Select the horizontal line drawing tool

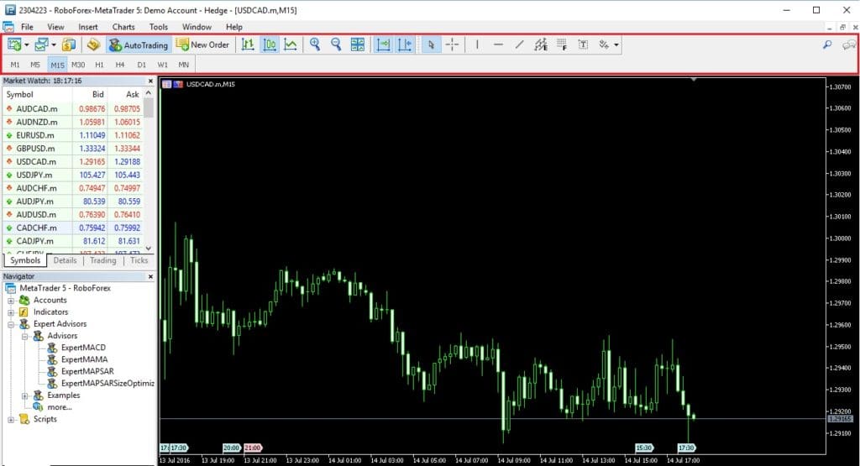[498, 45]
